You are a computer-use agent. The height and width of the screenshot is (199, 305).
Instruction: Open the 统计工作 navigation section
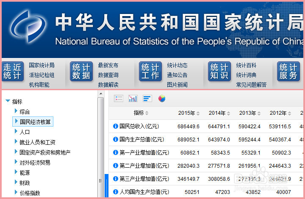[x=150, y=71]
